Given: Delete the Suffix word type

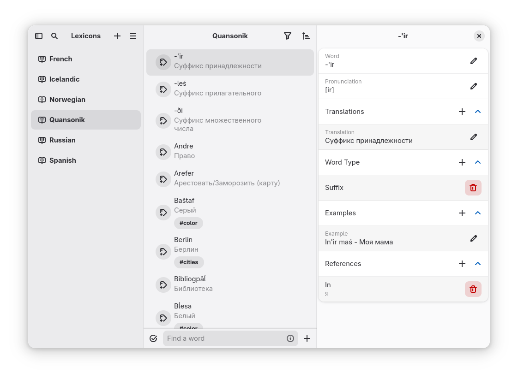Looking at the screenshot, I should point(473,188).
